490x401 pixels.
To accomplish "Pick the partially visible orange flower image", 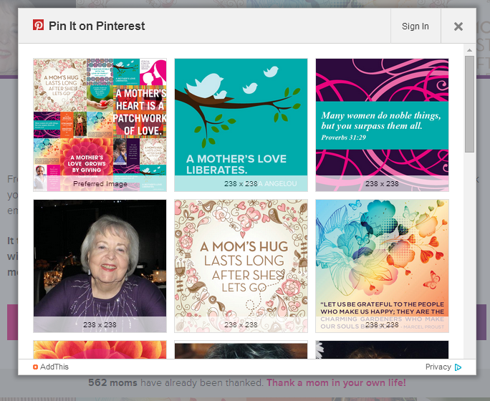I will click(100, 349).
